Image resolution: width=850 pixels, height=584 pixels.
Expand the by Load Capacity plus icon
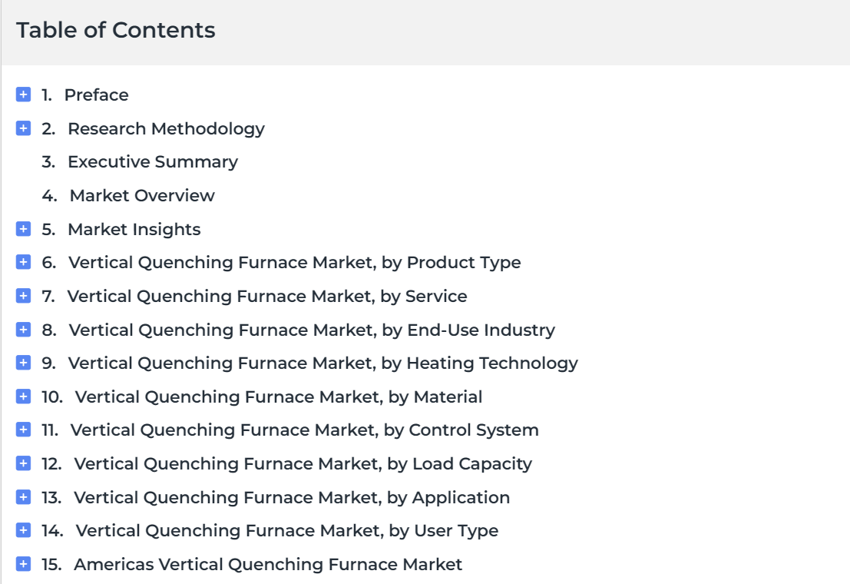(23, 463)
